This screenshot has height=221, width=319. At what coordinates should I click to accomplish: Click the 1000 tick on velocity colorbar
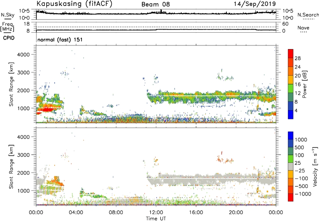[x=301, y=140]
